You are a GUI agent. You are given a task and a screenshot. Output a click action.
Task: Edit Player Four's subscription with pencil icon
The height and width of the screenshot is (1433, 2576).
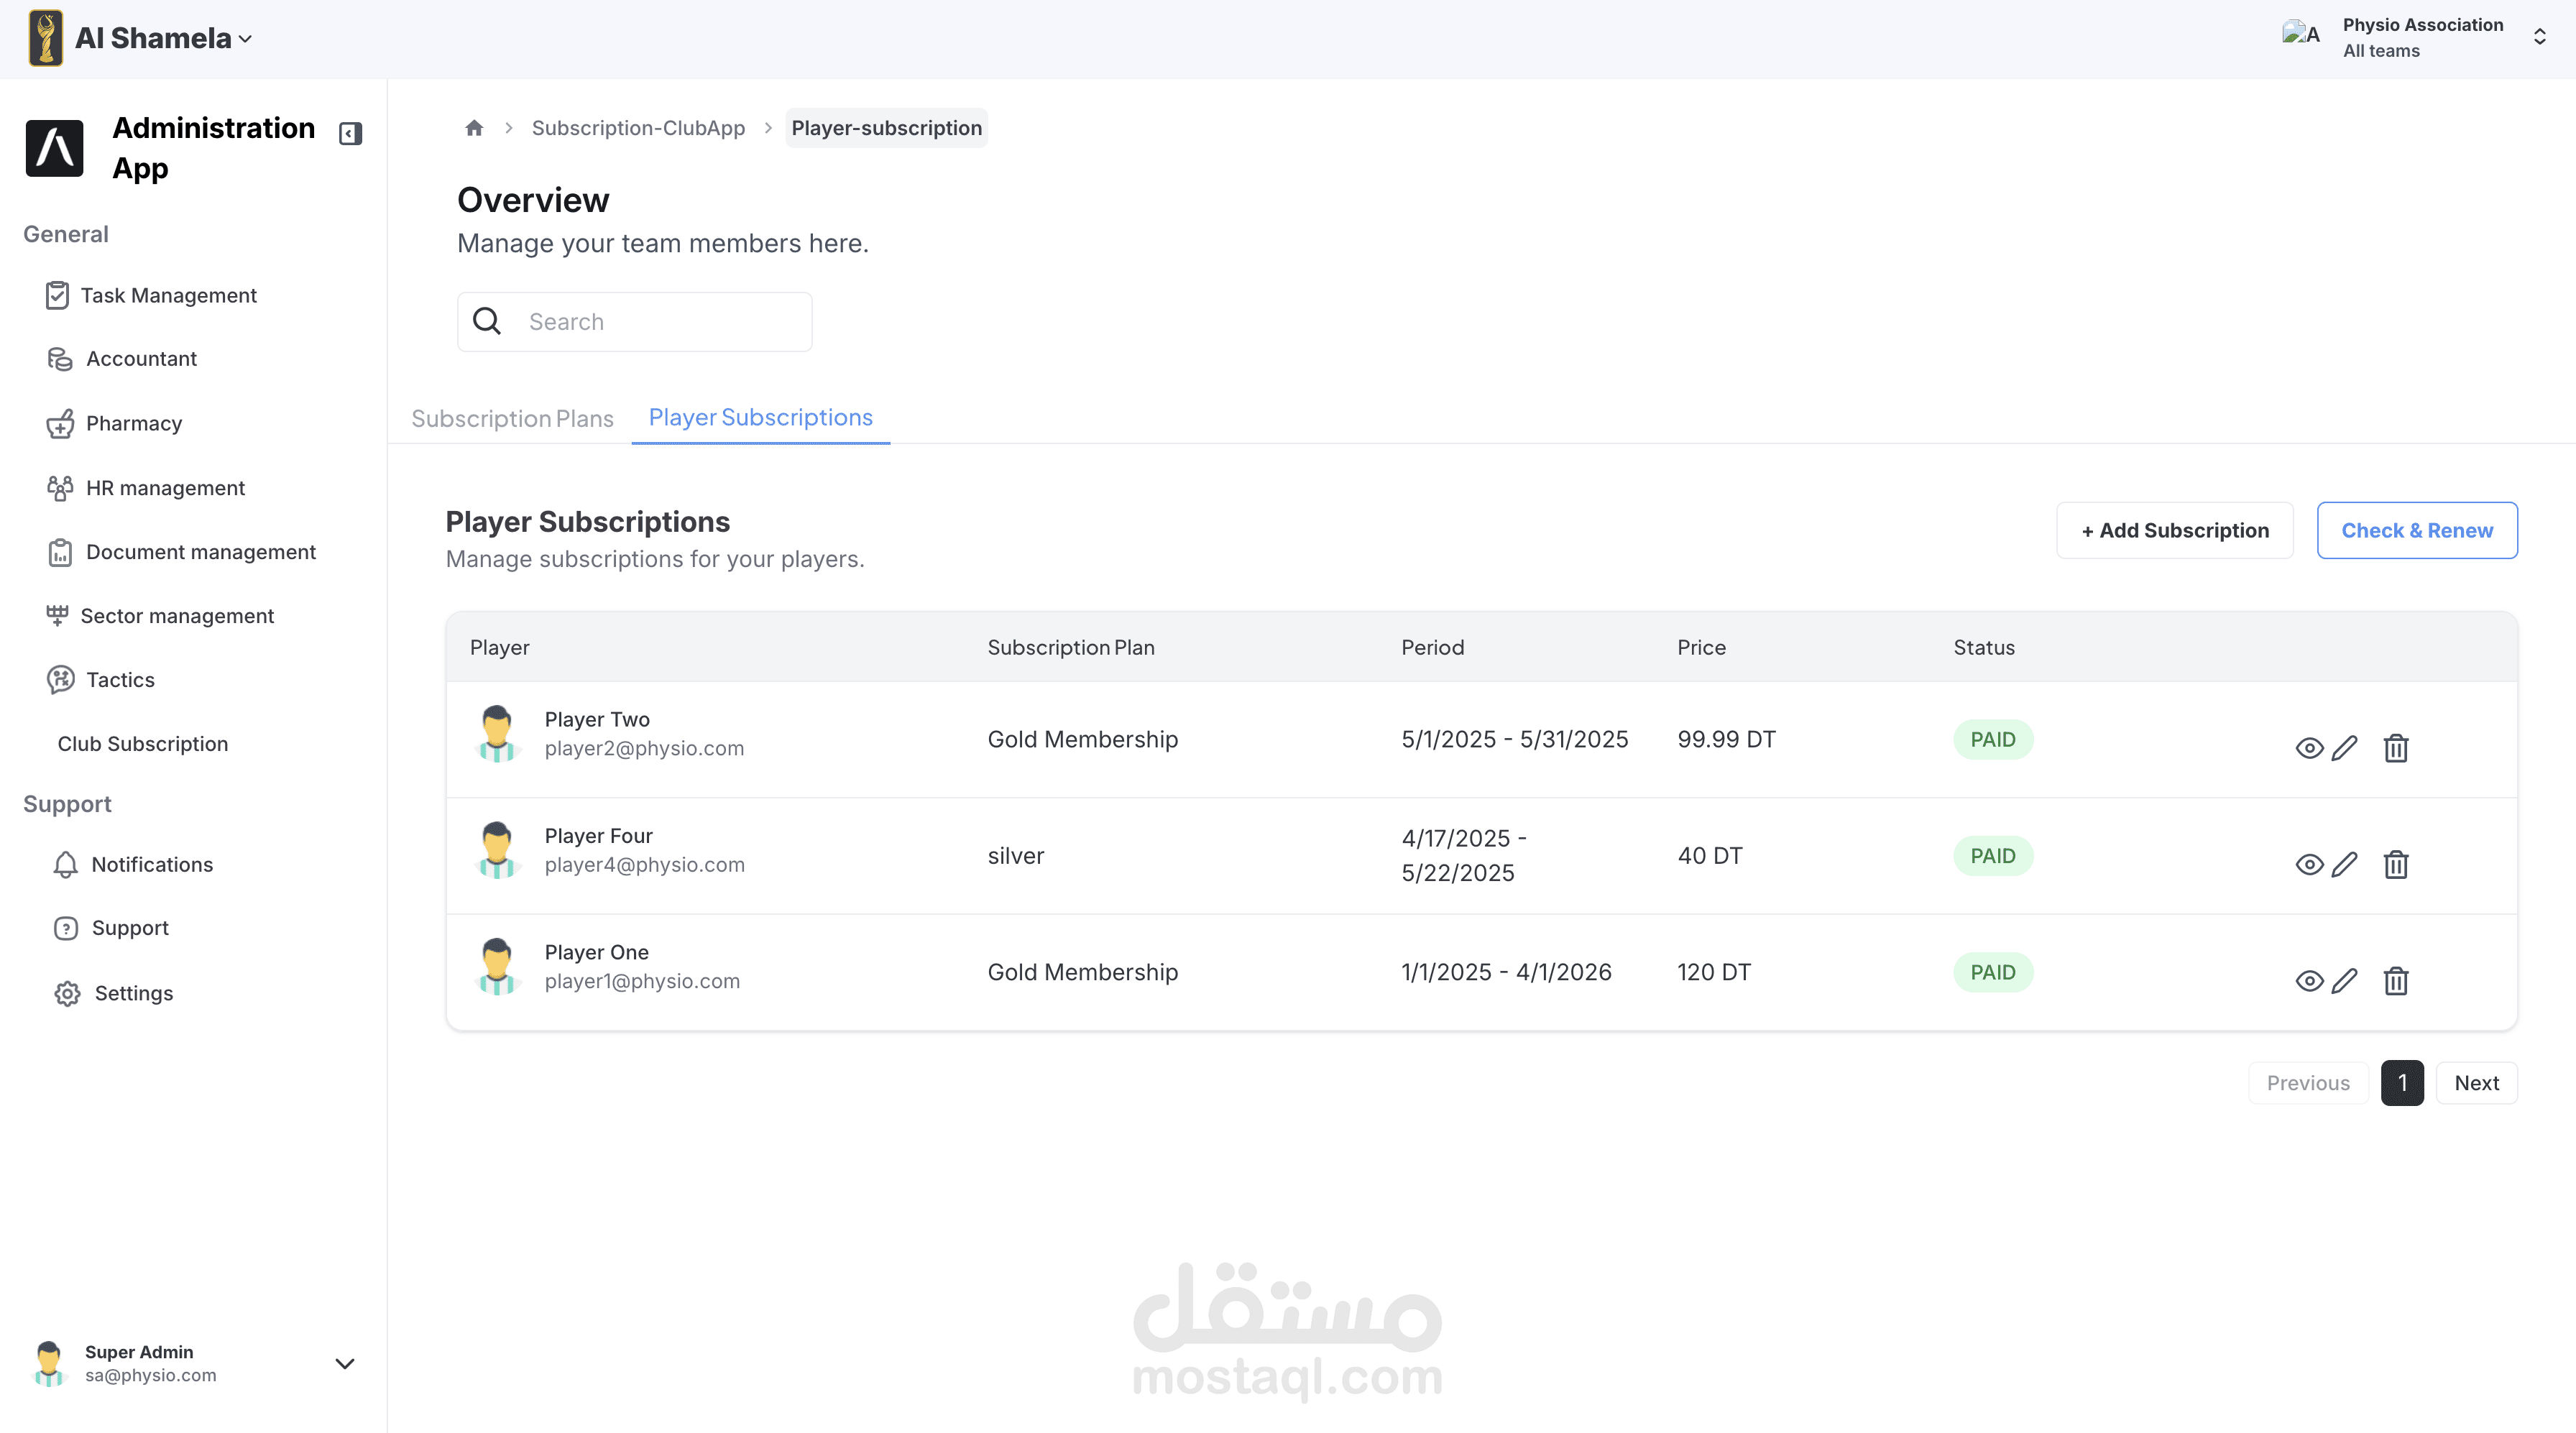2344,864
